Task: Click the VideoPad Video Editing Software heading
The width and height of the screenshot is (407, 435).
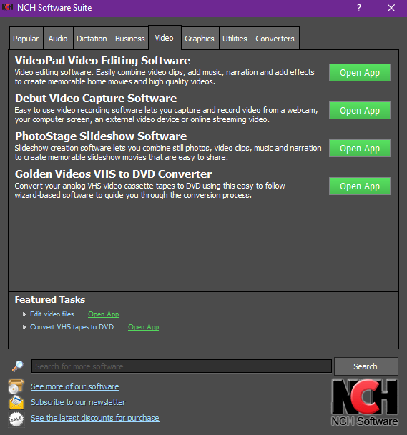Action: tap(102, 61)
